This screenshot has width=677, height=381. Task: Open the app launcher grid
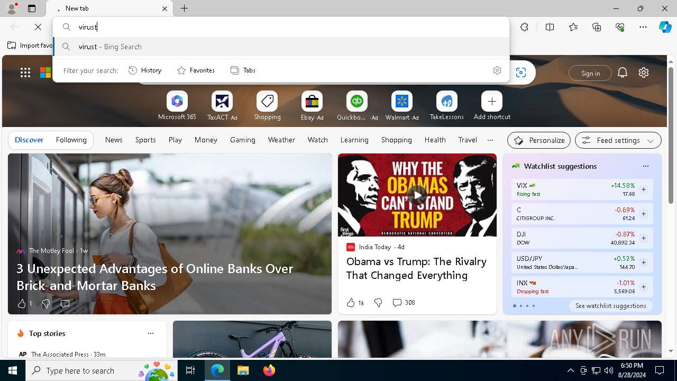point(25,73)
